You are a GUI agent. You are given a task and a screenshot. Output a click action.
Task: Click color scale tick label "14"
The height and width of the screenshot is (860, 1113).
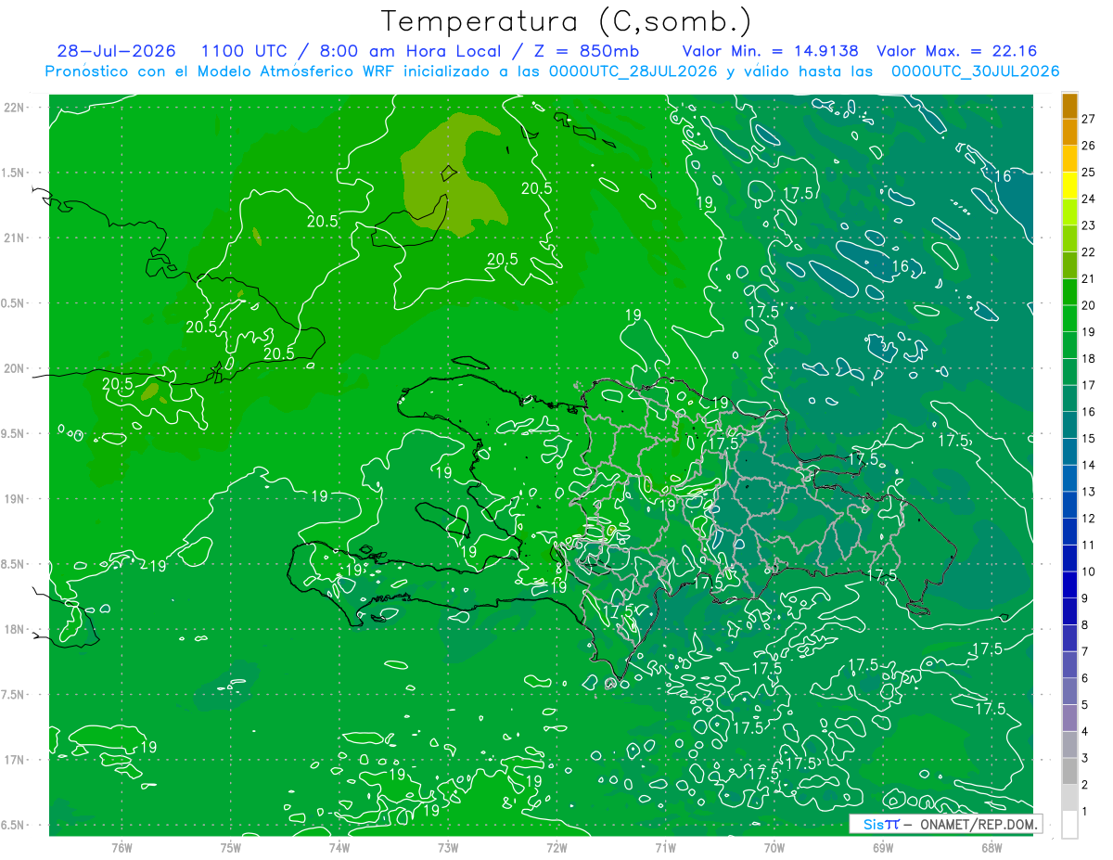1088,465
